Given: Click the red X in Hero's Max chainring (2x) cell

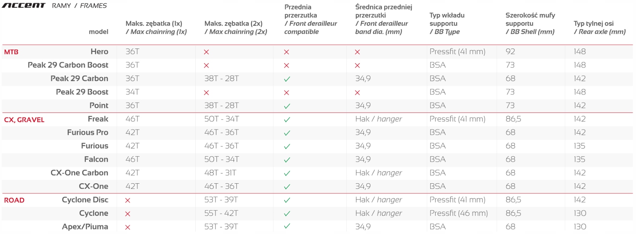Looking at the screenshot, I should (206, 52).
